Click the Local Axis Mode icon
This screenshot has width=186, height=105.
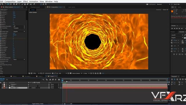click(41, 4)
